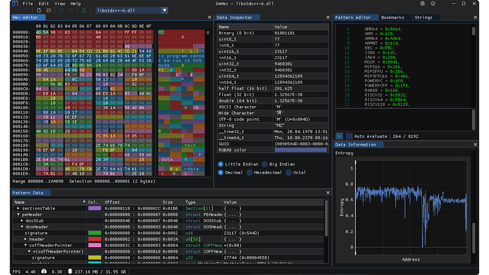Open the View menu

tap(60, 4)
